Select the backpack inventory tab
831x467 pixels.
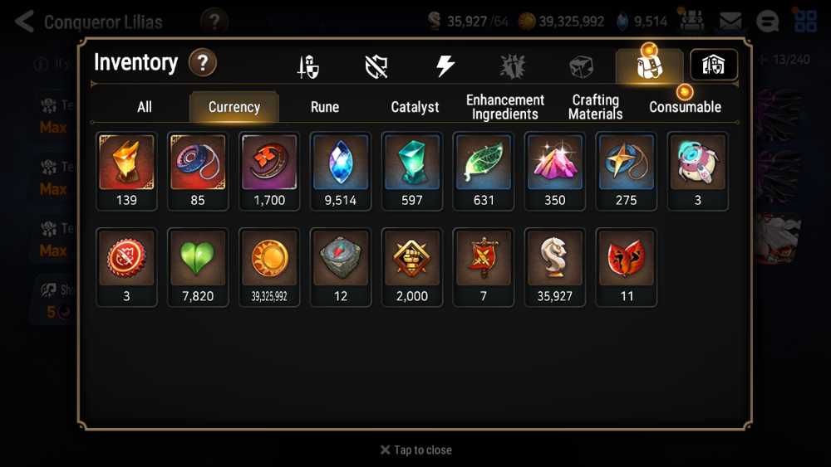pos(649,66)
